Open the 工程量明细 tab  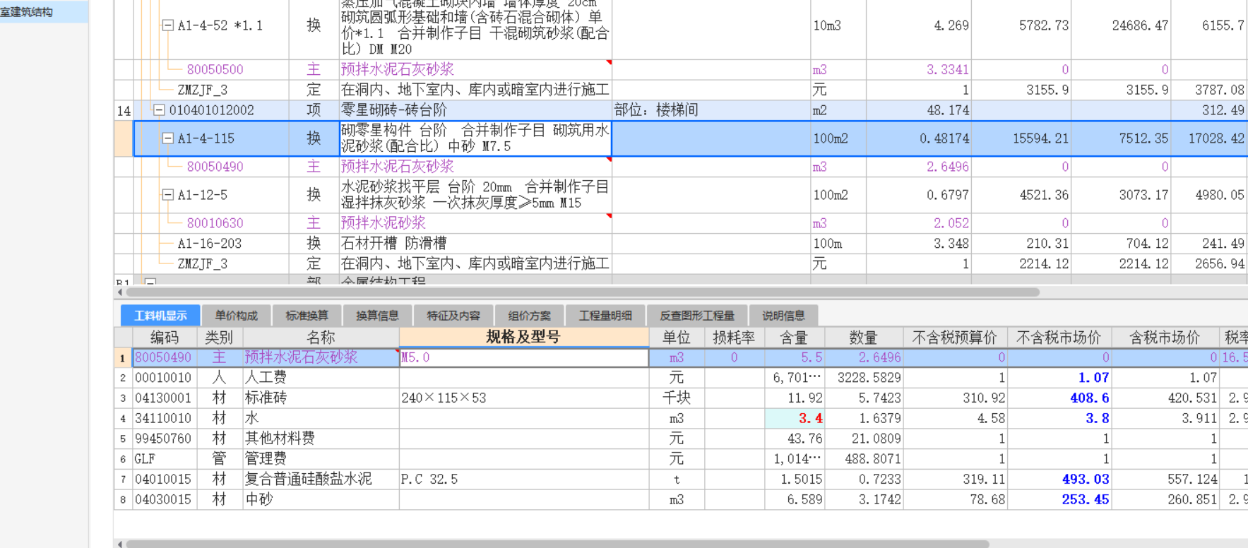click(x=605, y=316)
